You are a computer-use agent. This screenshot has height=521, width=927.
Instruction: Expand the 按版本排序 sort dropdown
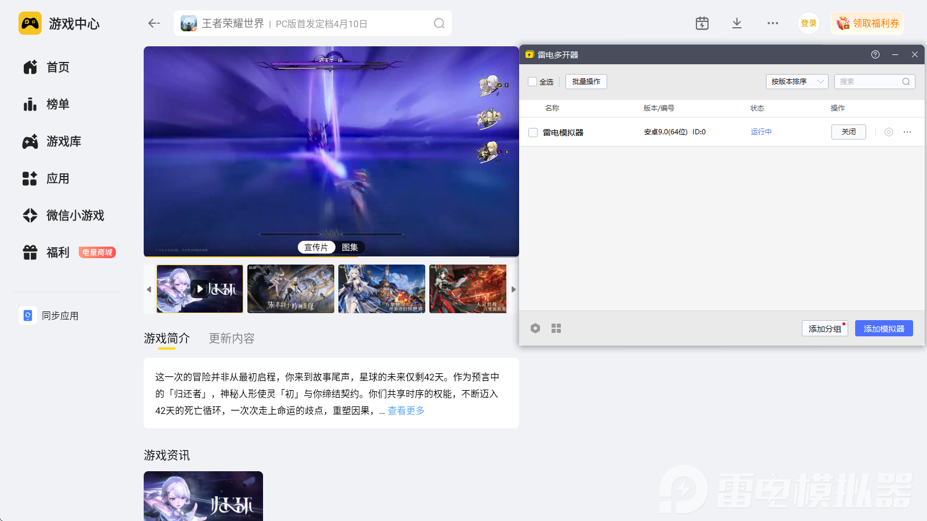[x=797, y=82]
